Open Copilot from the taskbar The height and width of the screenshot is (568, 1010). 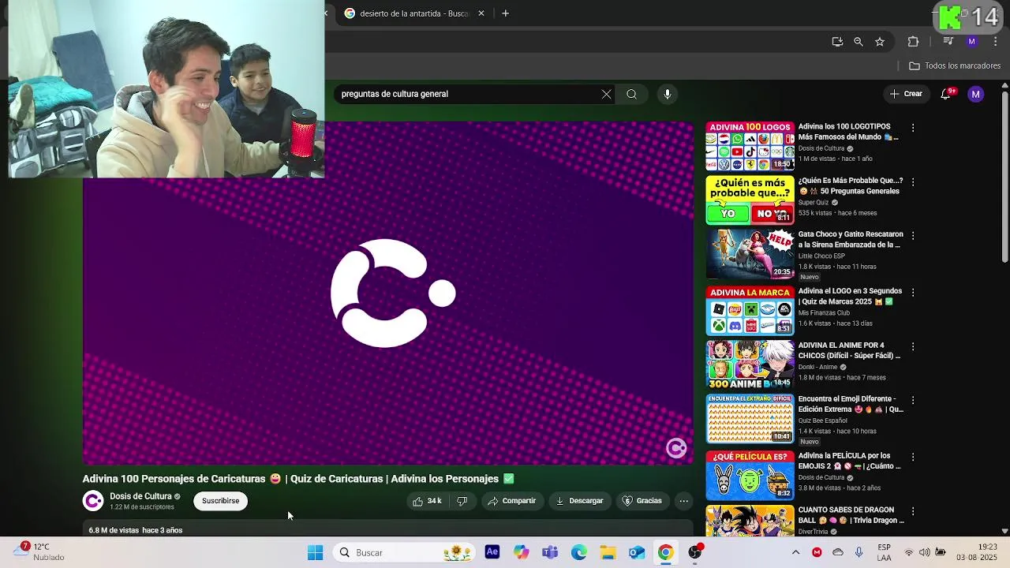[522, 553]
